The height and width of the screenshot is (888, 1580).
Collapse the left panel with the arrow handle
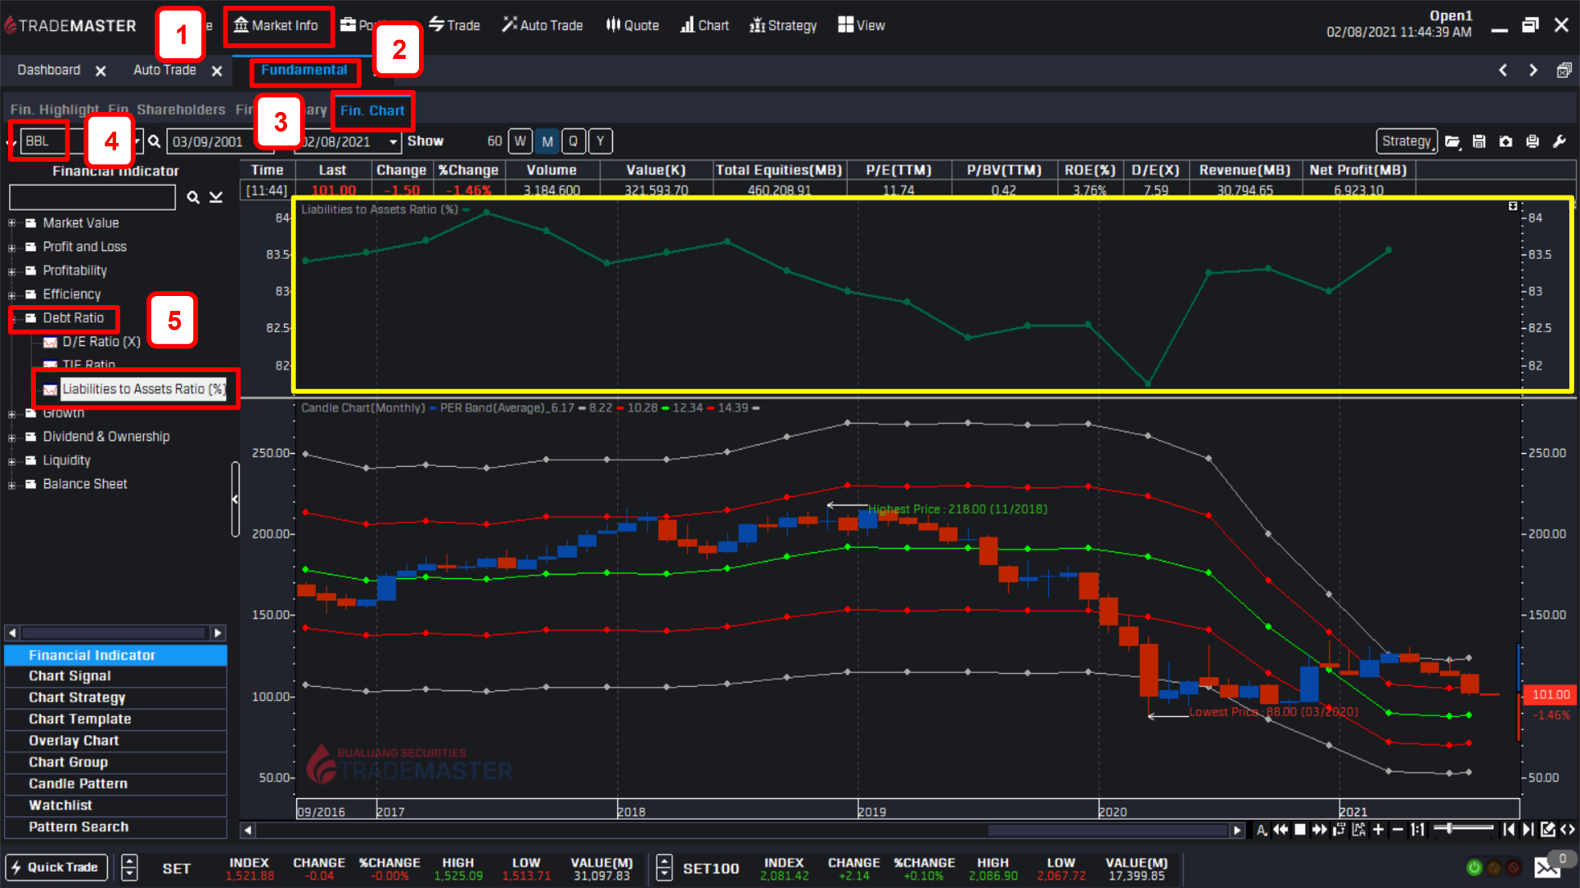235,500
